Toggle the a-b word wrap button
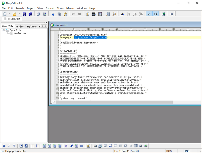 (x=155, y=14)
